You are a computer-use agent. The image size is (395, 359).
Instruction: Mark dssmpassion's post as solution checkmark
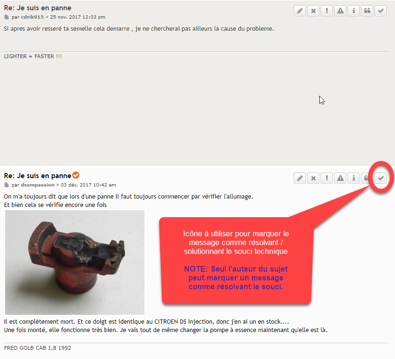tap(381, 178)
